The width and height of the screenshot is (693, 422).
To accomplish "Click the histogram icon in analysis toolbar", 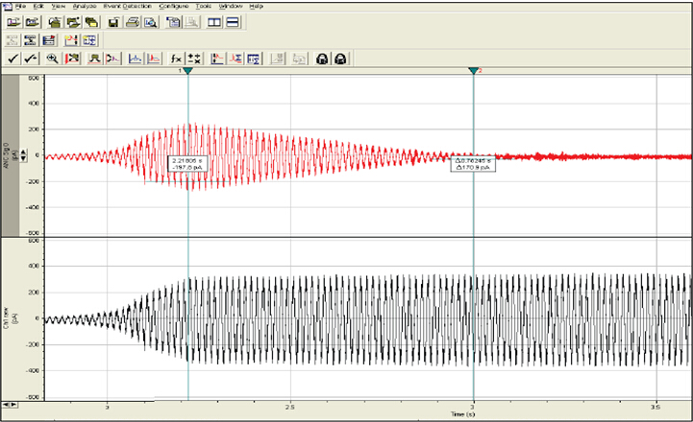I will click(136, 59).
